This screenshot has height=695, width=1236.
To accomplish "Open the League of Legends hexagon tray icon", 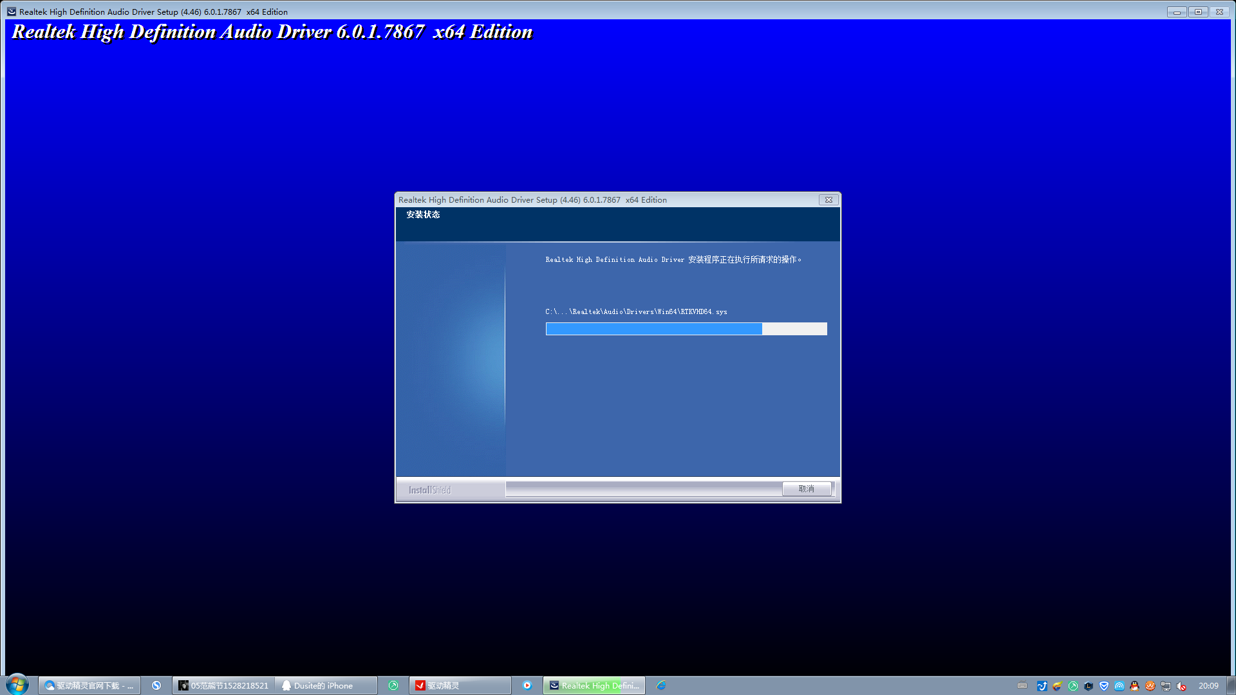I will 1088,686.
